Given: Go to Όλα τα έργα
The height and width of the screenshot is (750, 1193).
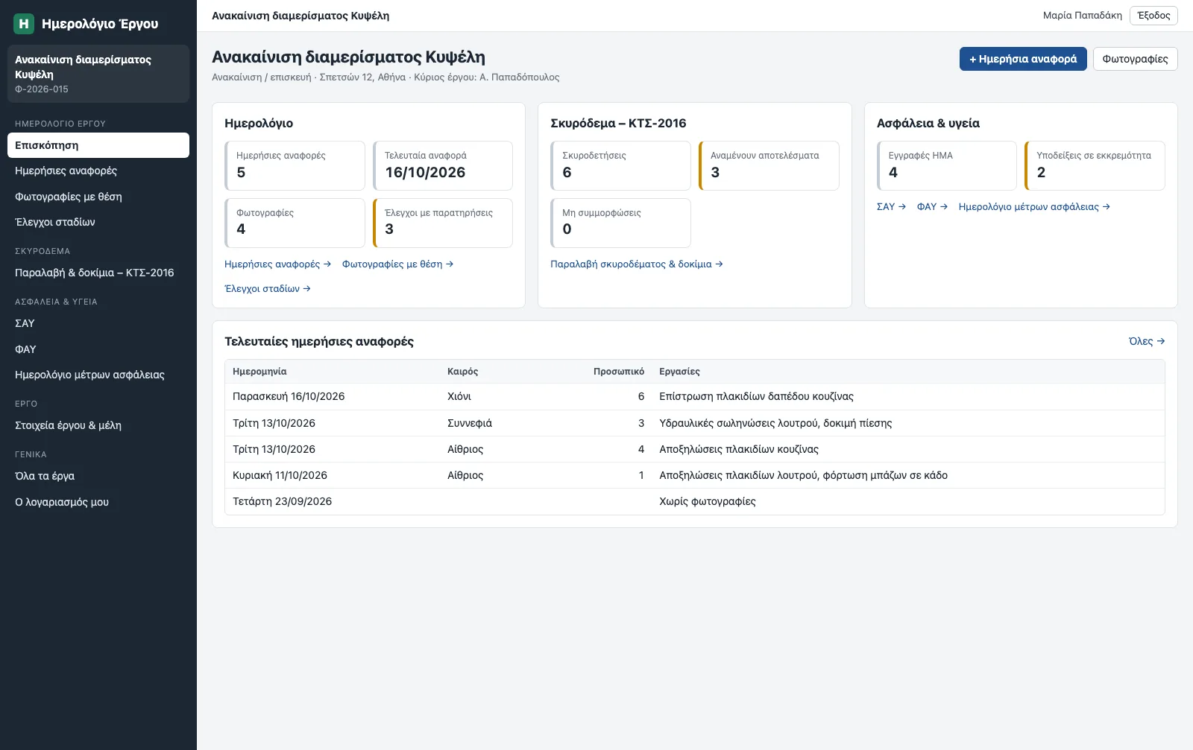Looking at the screenshot, I should (x=98, y=476).
